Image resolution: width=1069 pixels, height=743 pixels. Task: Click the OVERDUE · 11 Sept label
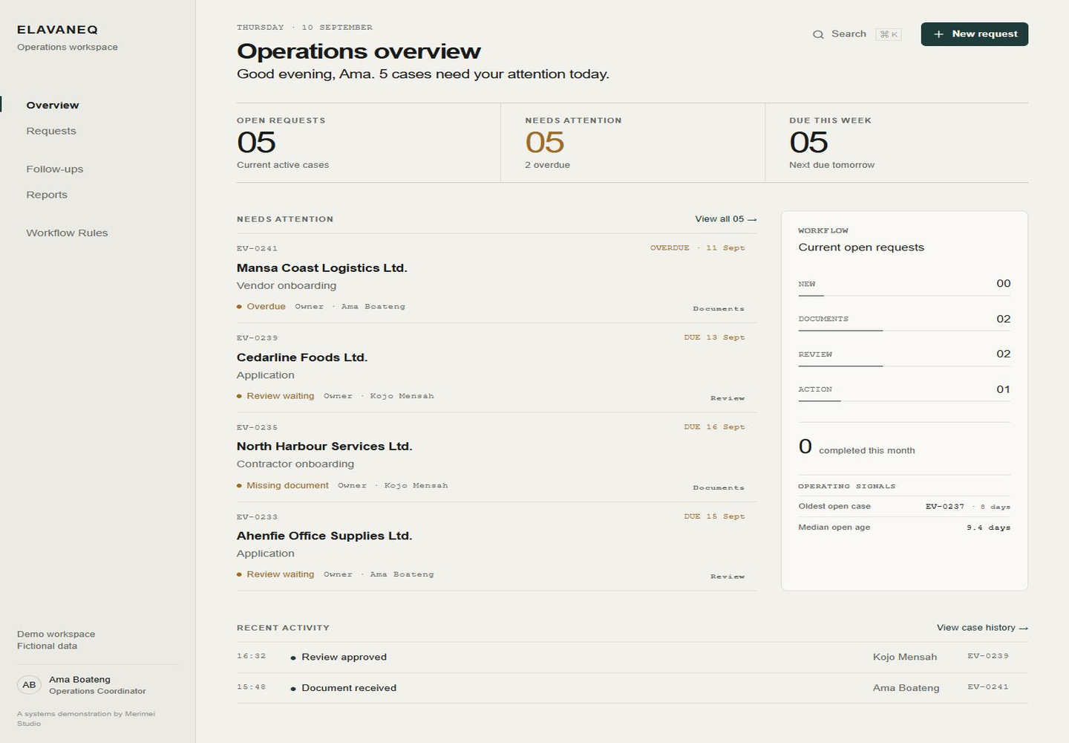[x=697, y=248]
